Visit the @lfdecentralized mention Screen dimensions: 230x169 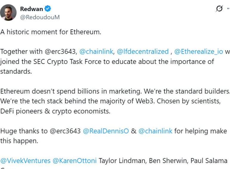coord(143,51)
